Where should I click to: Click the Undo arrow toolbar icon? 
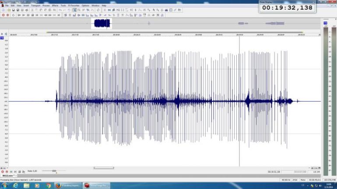[60, 10]
